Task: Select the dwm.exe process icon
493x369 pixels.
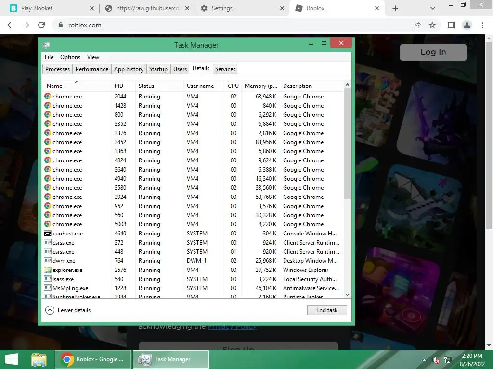Action: point(48,260)
